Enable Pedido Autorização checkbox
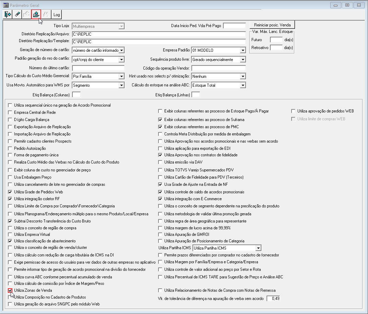The width and height of the screenshot is (368, 314). [x=10, y=148]
